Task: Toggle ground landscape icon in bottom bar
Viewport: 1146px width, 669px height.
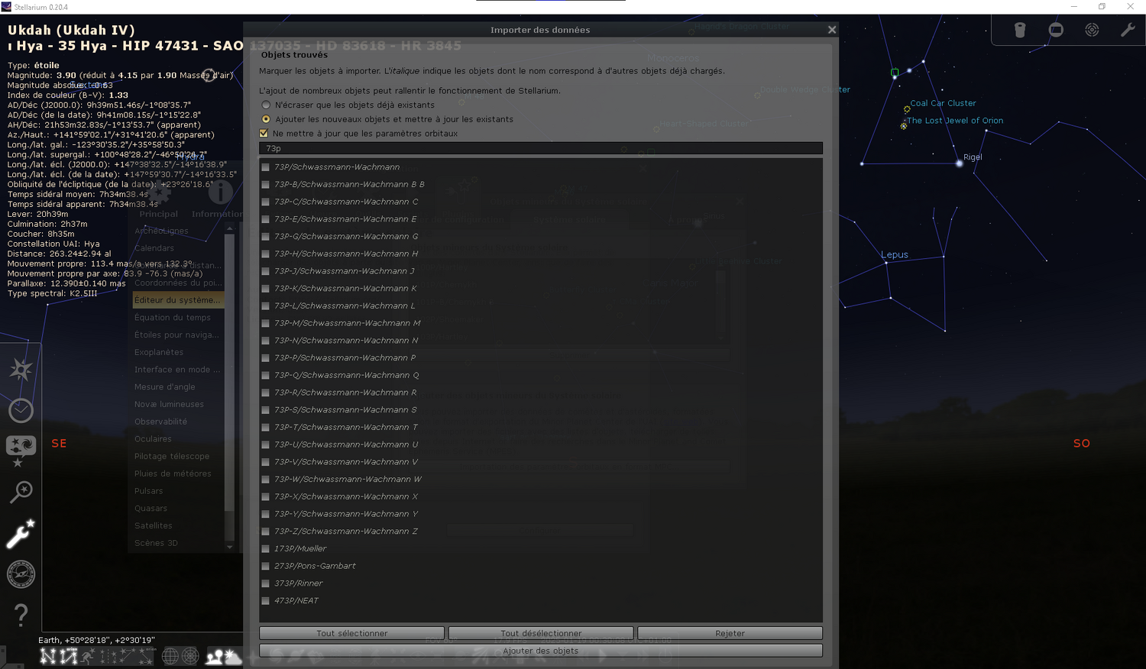Action: 215,656
